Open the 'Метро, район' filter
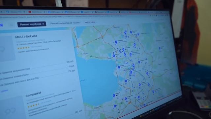This screenshot has width=211, height=119. click(90, 22)
